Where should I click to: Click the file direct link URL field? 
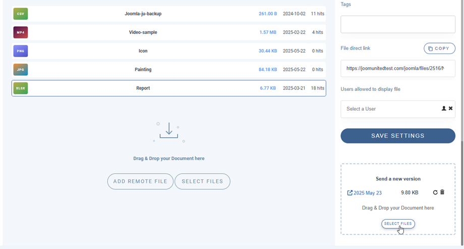coord(395,68)
